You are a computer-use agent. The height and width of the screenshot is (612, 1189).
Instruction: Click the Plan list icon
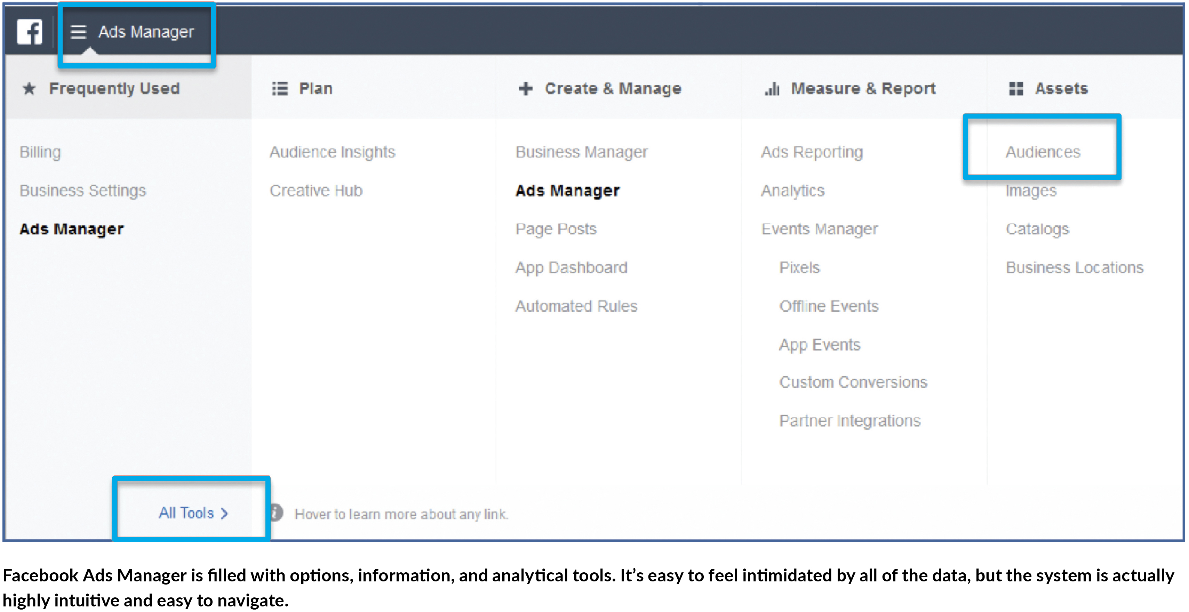pyautogui.click(x=280, y=88)
